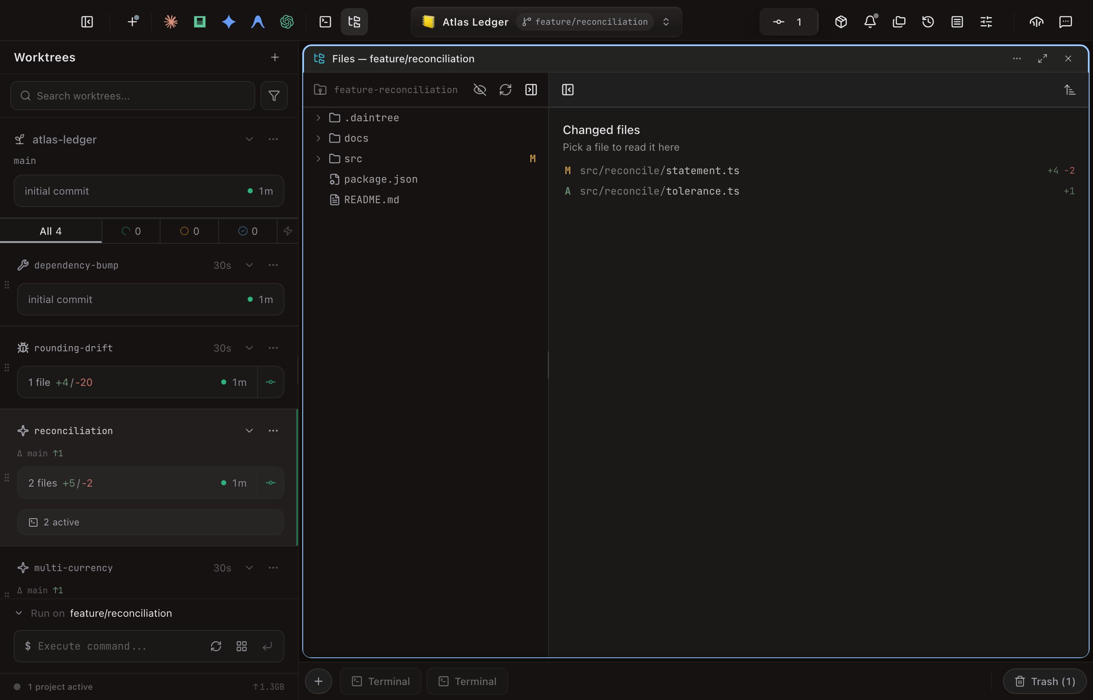
Task: Toggle hidden files eye-slash icon
Action: pyautogui.click(x=479, y=90)
